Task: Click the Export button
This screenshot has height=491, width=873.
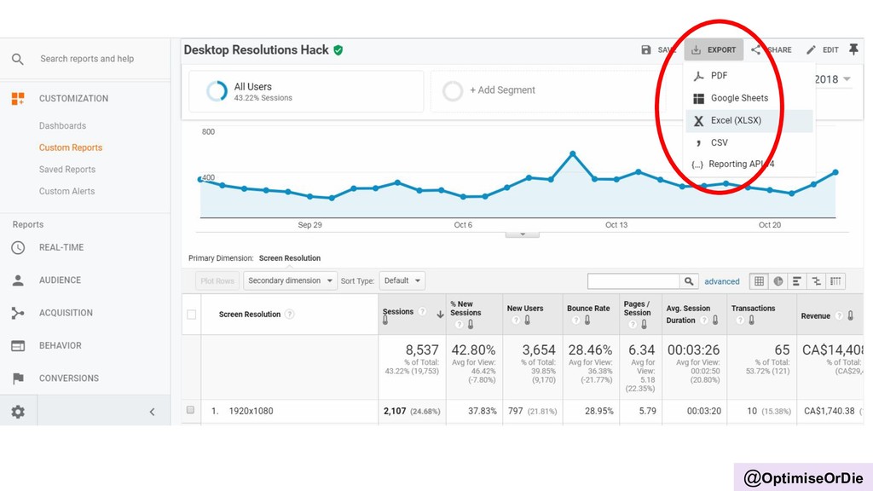Action: pos(714,49)
